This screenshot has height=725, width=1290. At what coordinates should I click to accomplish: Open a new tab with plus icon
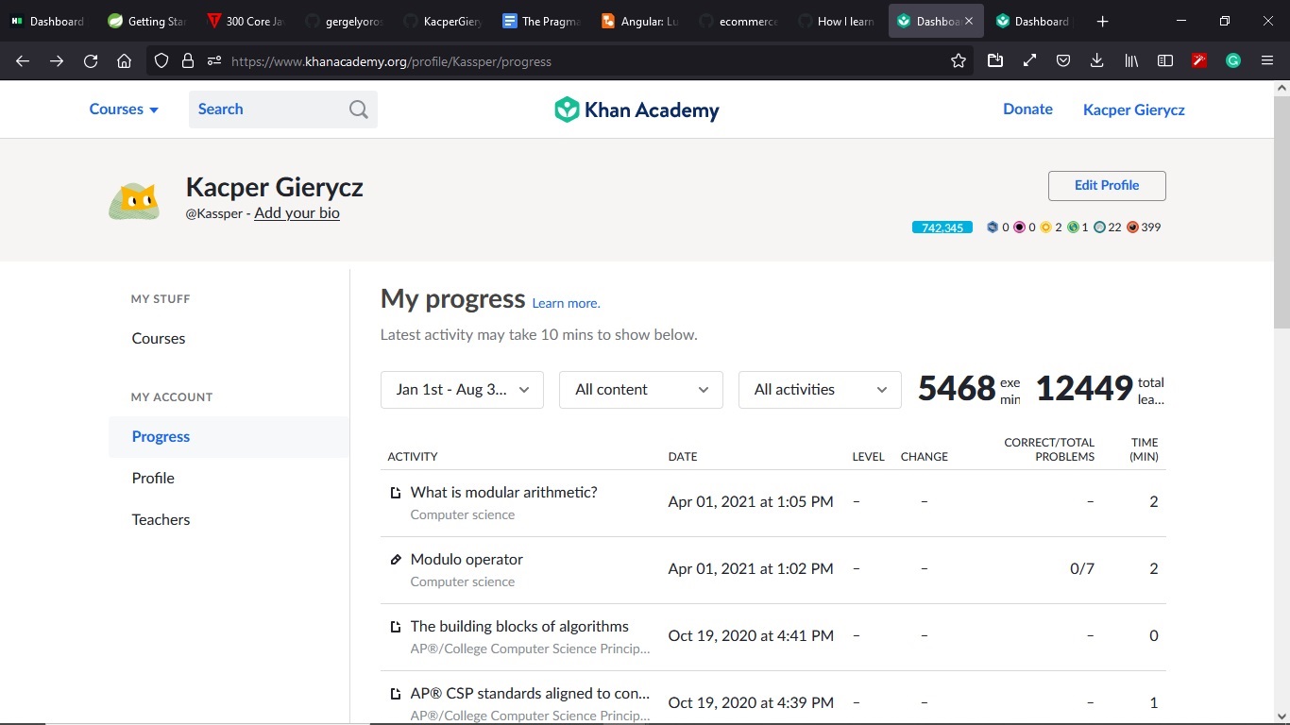tap(1102, 21)
